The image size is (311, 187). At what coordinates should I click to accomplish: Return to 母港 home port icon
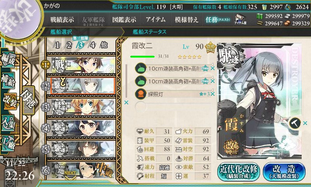pyautogui.click(x=29, y=101)
